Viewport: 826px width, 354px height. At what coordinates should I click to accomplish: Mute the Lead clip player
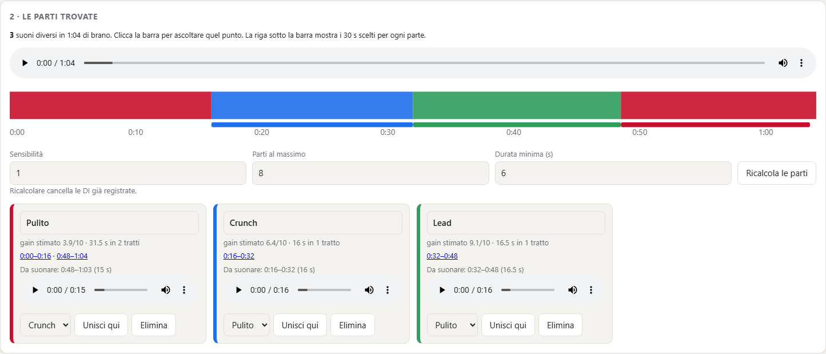572,290
